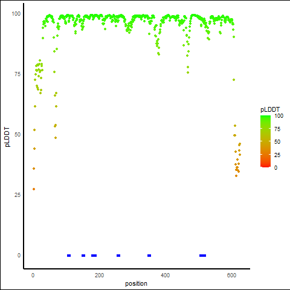The height and width of the screenshot is (290, 290).
Task: Click the legend label 0
Action: pyautogui.click(x=275, y=168)
